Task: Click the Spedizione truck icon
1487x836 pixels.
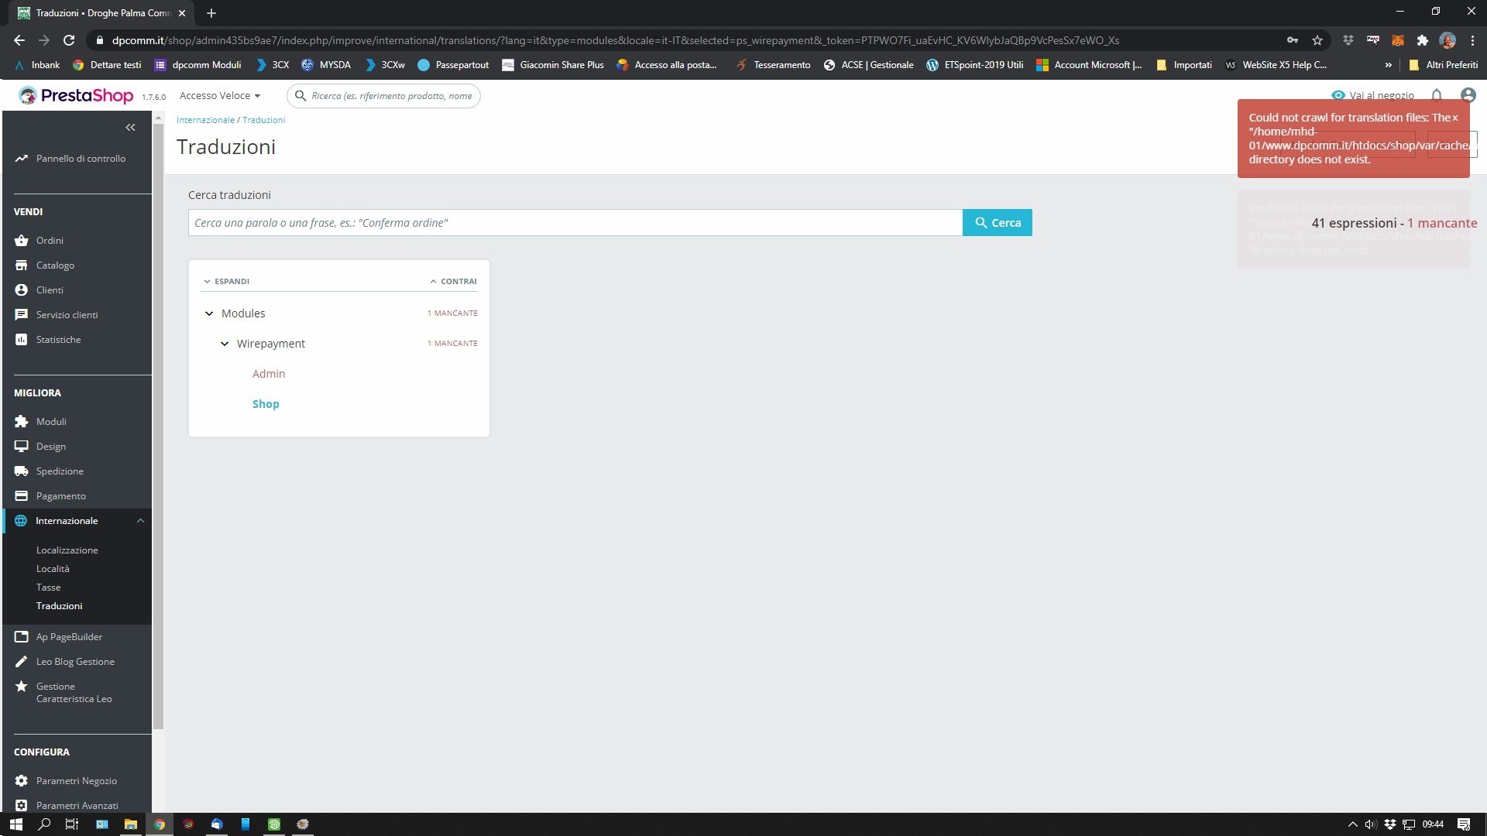Action: [21, 471]
